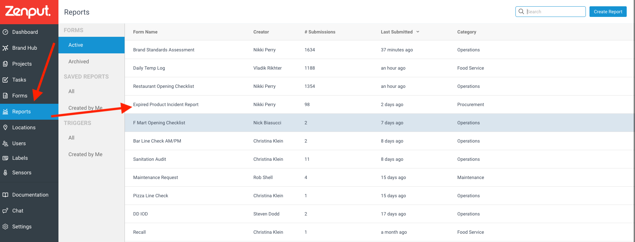The width and height of the screenshot is (635, 242).
Task: Select Archived under Forms
Action: point(92,62)
